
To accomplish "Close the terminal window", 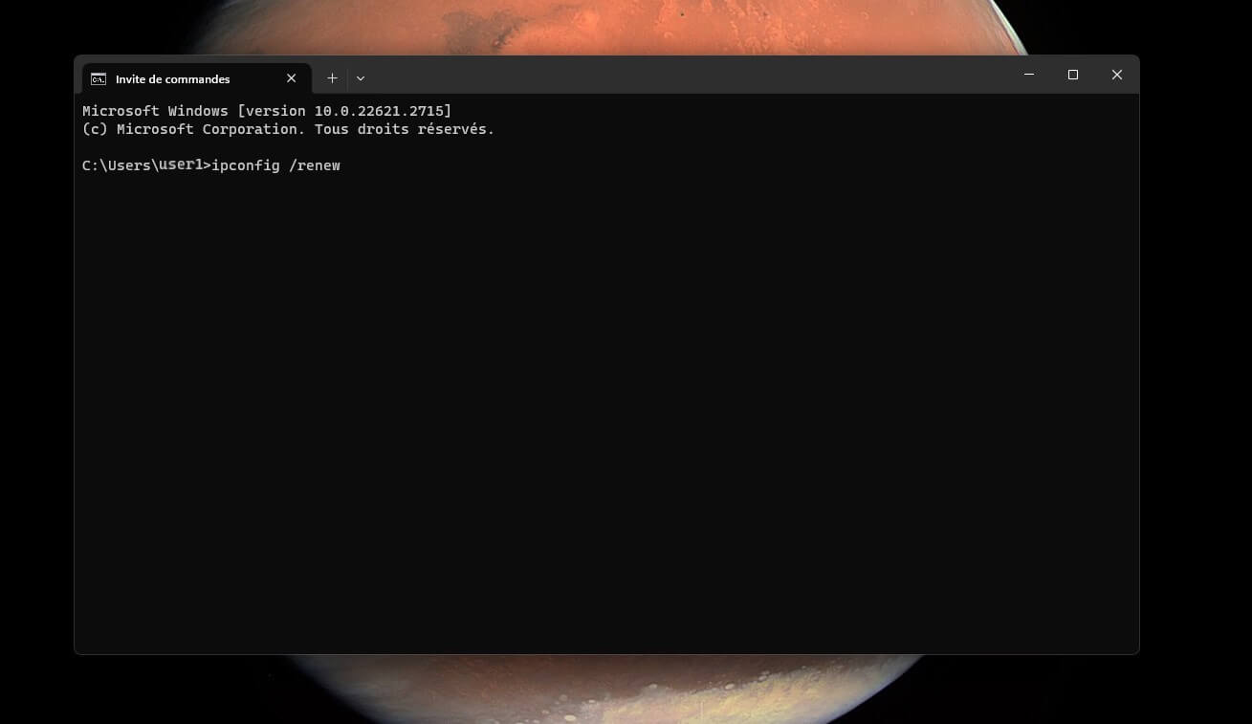I will tap(1116, 75).
